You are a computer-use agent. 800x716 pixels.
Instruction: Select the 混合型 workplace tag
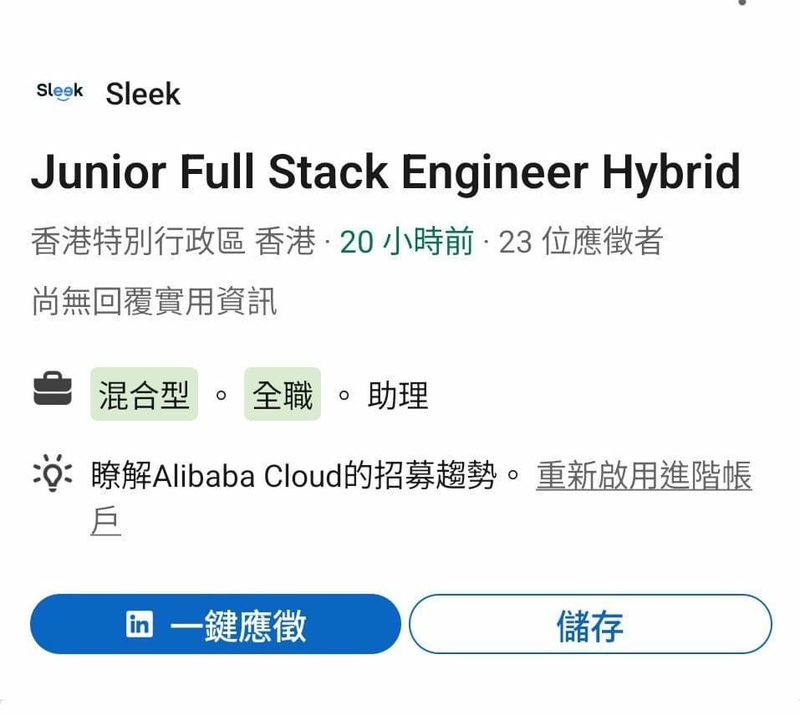(144, 394)
